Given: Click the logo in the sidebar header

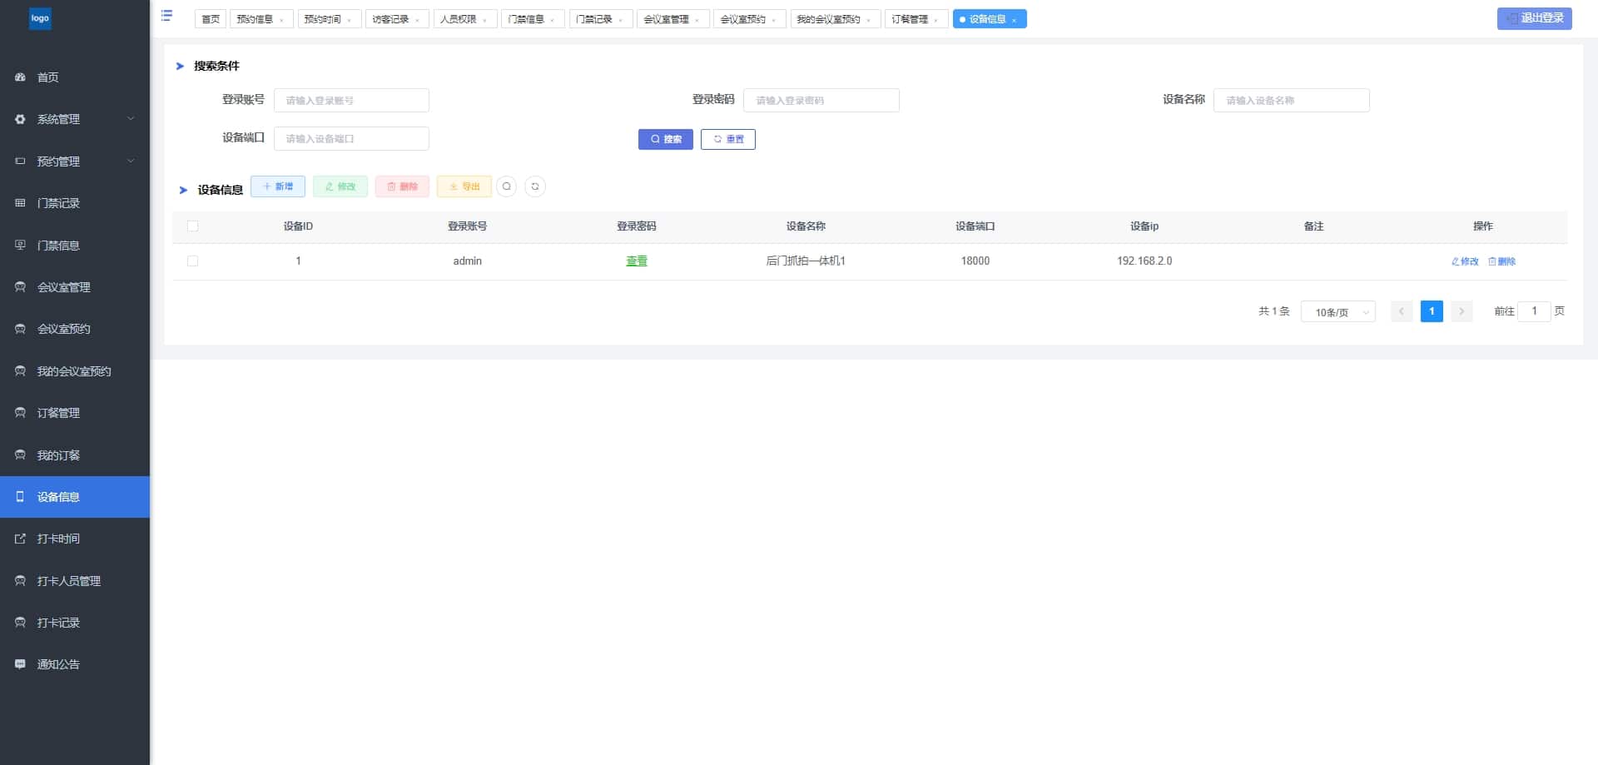Looking at the screenshot, I should coord(40,18).
